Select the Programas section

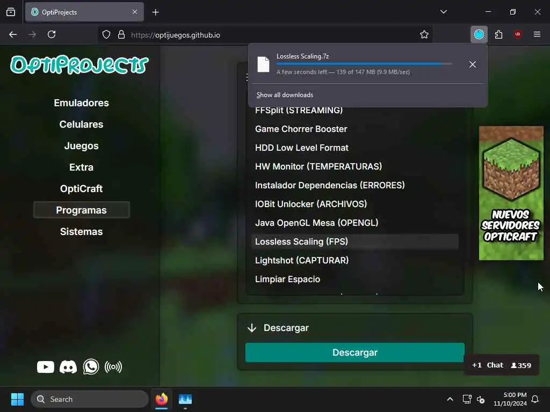pos(82,210)
